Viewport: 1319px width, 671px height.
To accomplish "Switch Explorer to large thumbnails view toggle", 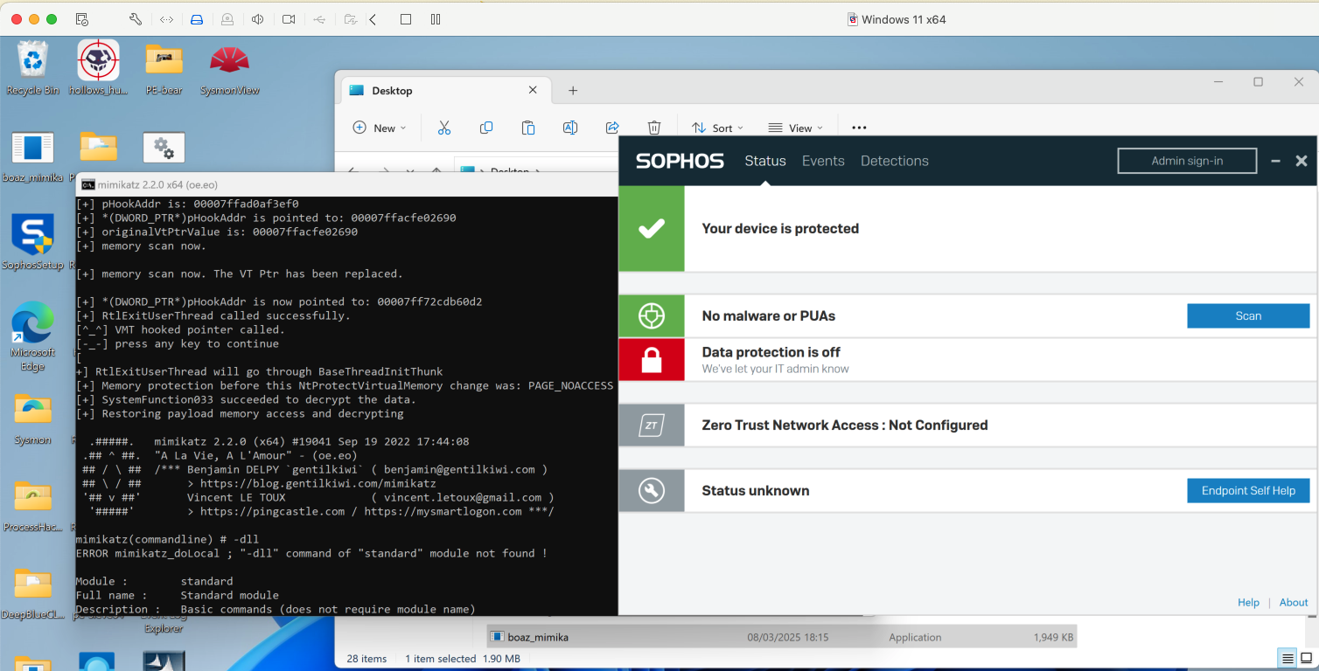I will (1306, 658).
